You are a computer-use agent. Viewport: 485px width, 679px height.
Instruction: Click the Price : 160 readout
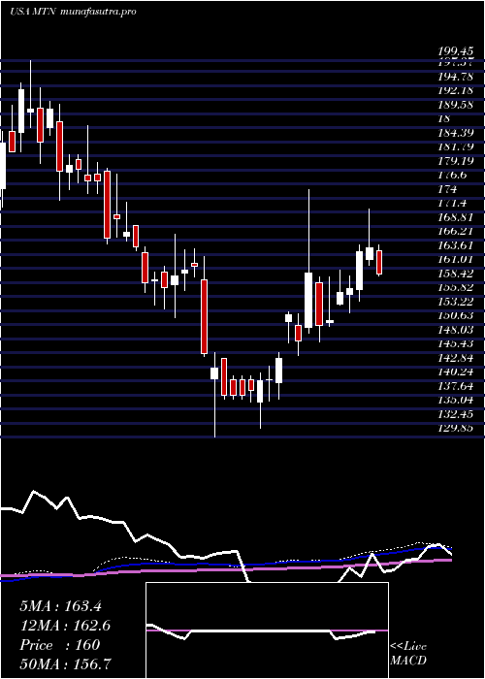click(60, 645)
